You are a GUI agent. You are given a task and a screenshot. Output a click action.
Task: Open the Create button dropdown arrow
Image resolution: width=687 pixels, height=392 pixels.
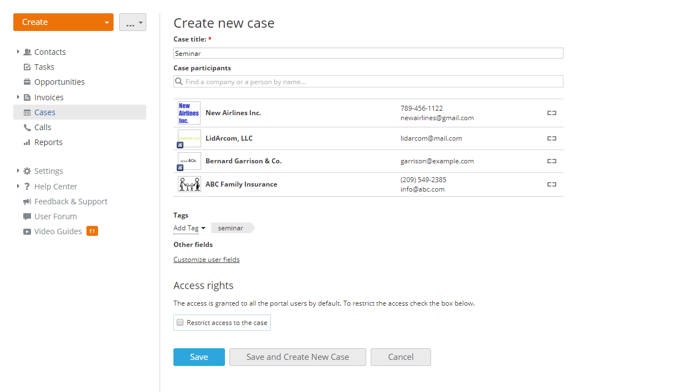[106, 22]
